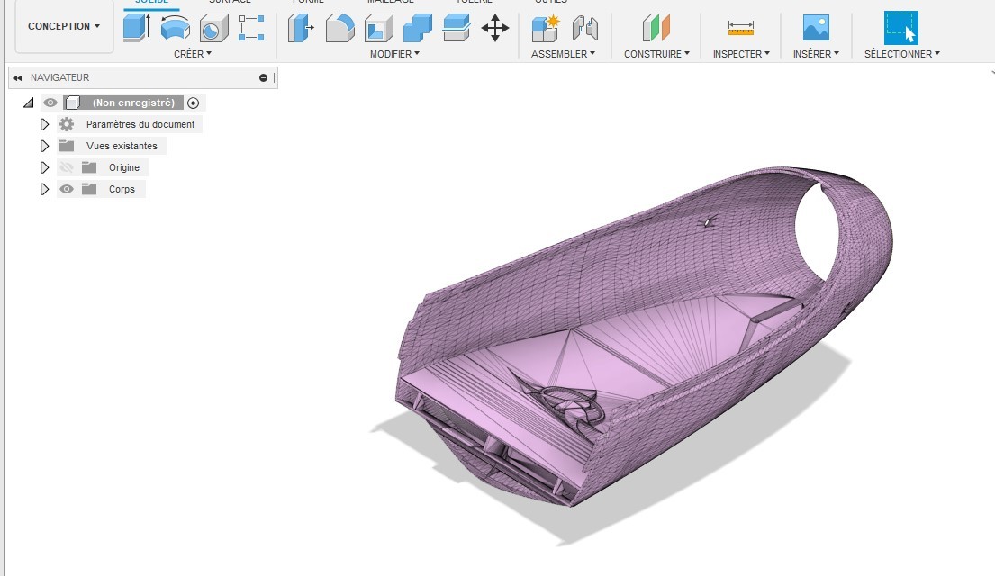Select the Vues existantes item
995x576 pixels.
(122, 146)
